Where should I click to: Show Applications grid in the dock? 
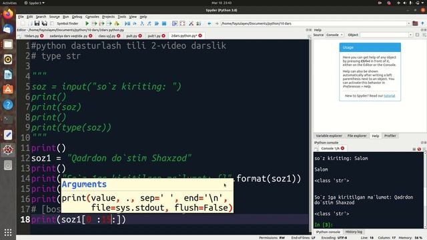point(8,232)
